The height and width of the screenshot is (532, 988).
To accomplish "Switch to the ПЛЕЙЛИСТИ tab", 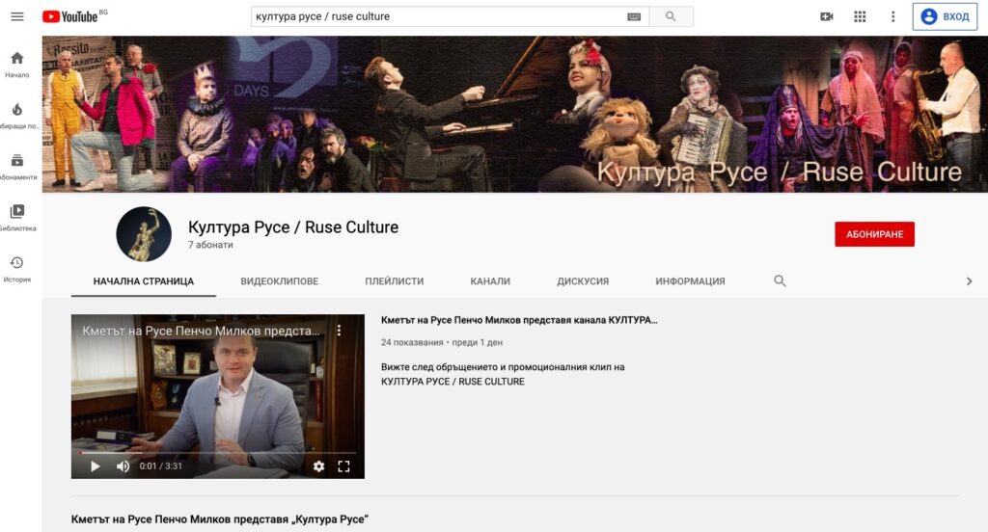I will point(394,281).
